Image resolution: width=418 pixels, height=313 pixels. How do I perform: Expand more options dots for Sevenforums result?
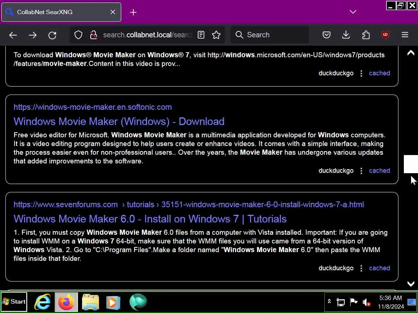361,268
